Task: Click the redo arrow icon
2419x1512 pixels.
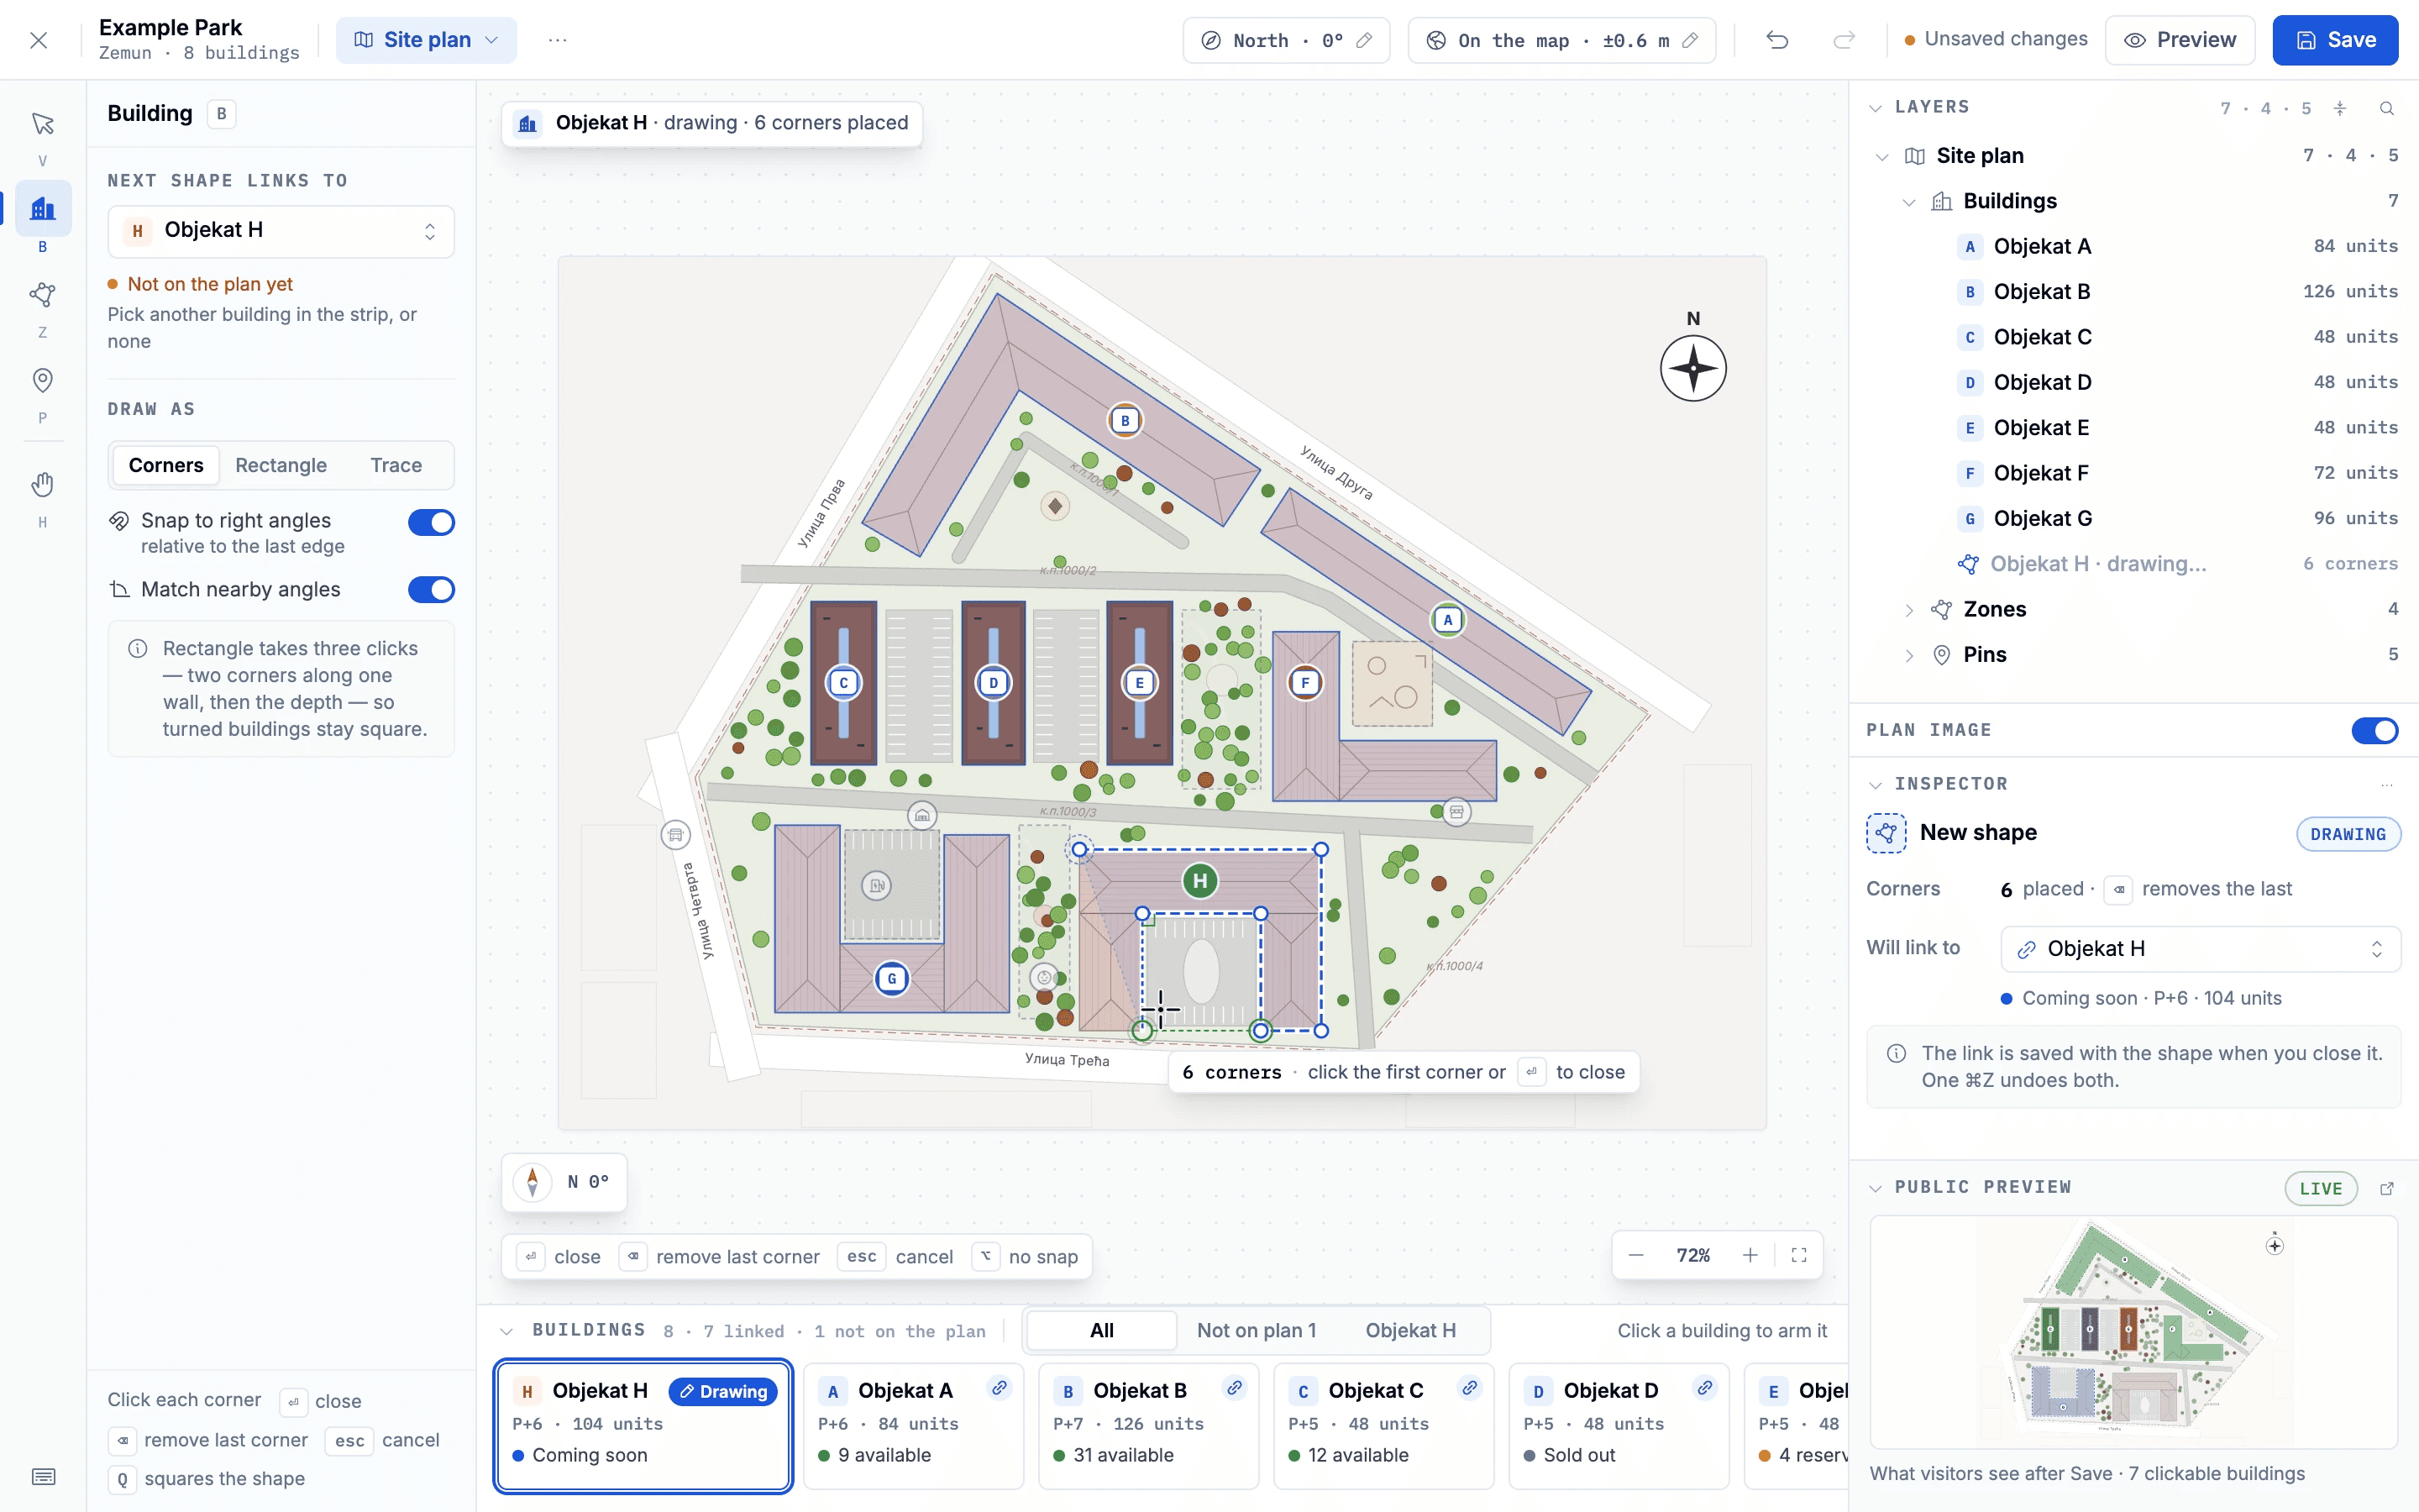Action: point(1844,40)
